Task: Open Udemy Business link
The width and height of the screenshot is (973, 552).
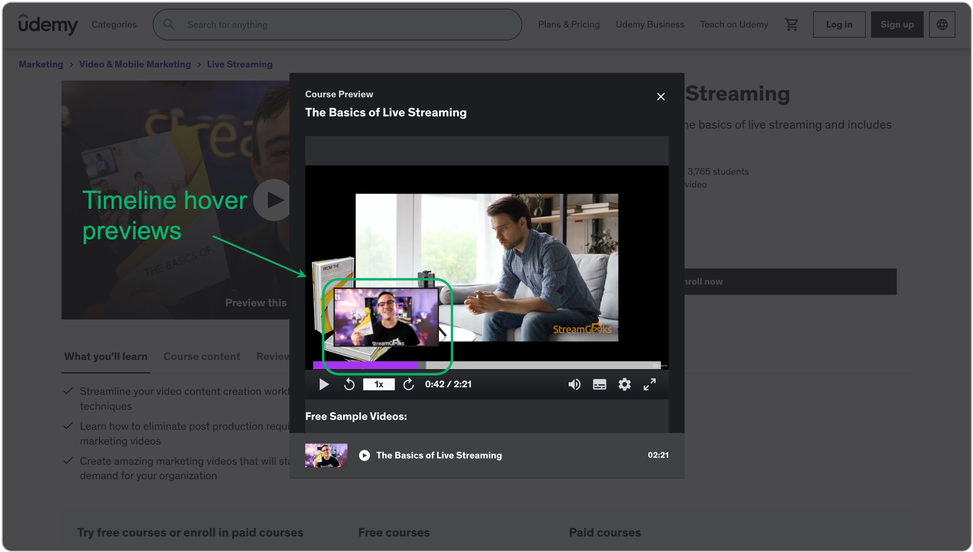Action: click(649, 25)
